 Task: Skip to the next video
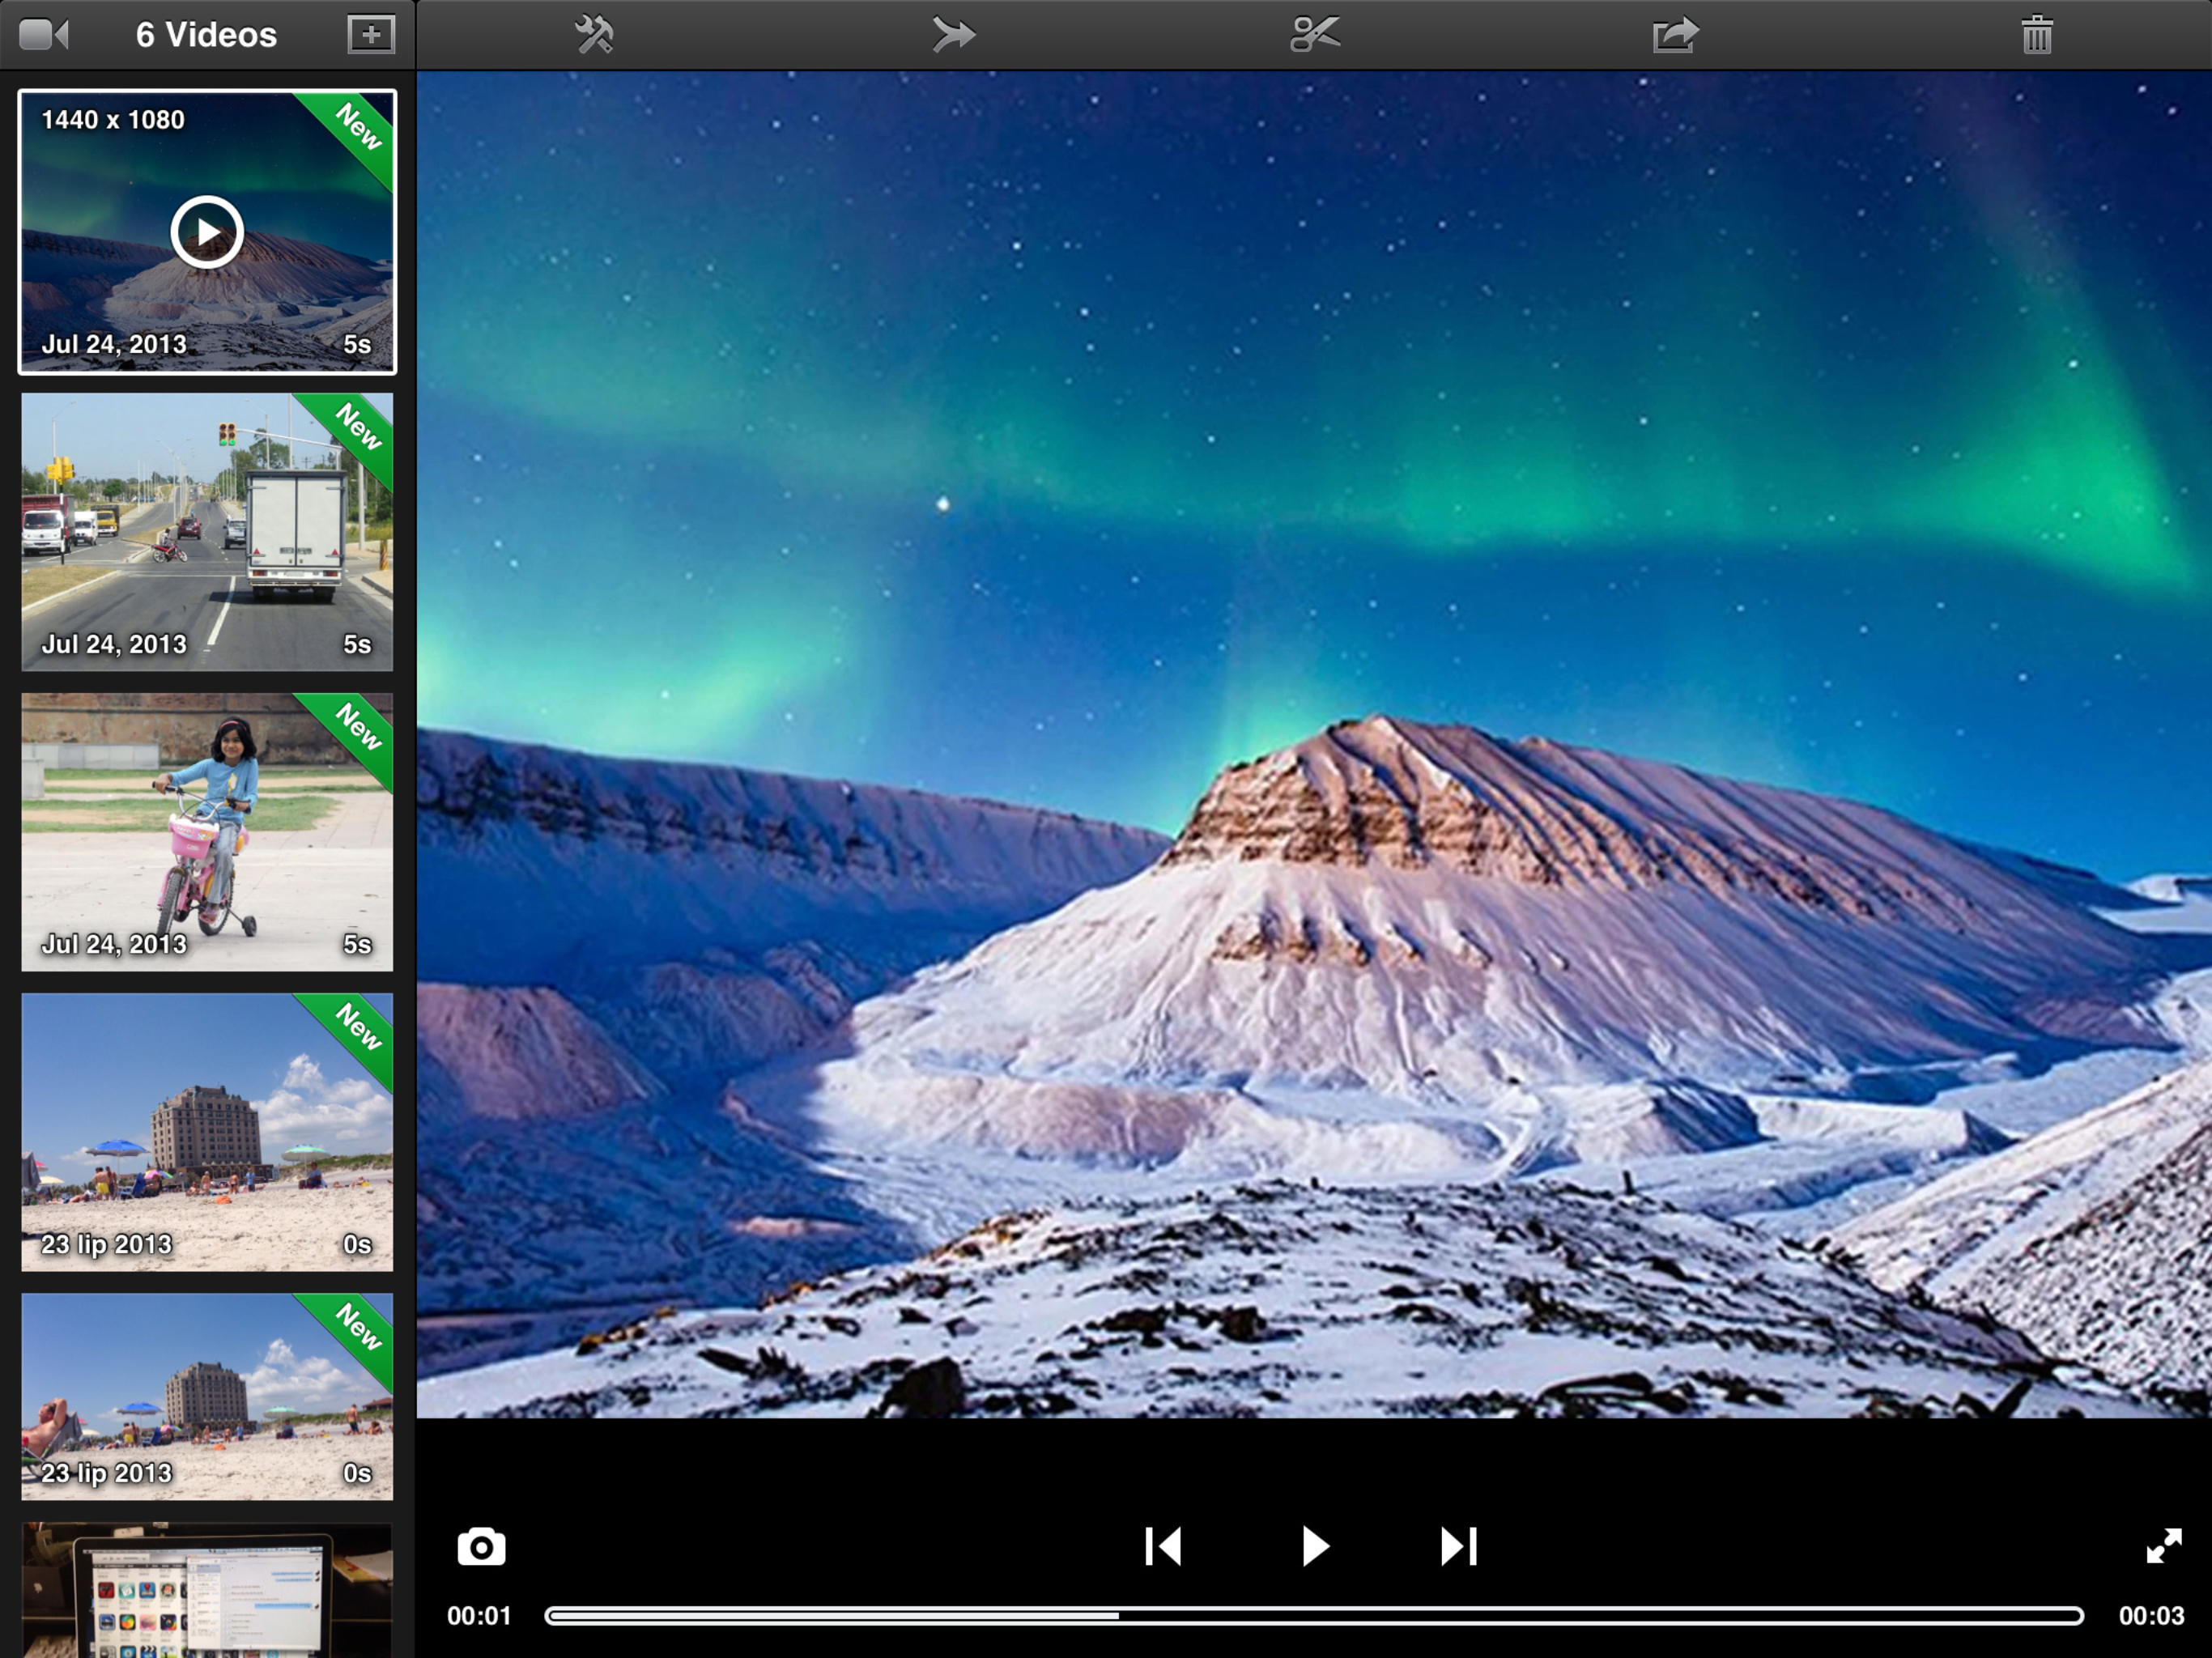click(x=1458, y=1547)
